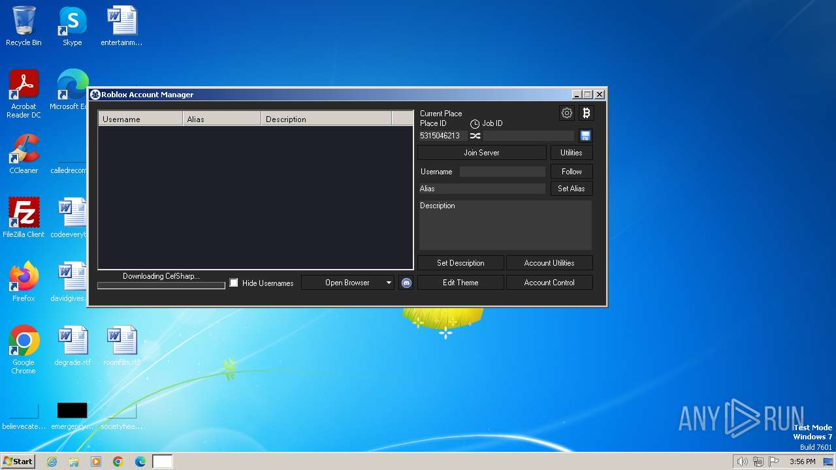Select the entertainment Word document on the desktop
The width and height of the screenshot is (836, 470).
click(121, 27)
